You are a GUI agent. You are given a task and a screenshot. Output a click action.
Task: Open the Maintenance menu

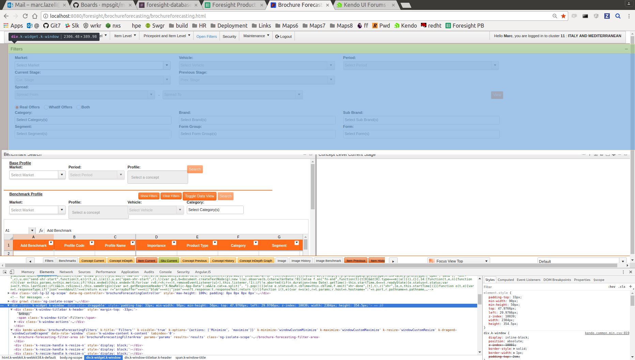point(256,36)
